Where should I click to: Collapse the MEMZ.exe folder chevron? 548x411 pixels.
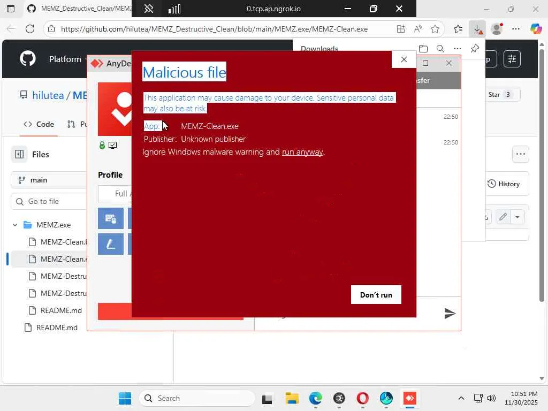point(14,225)
